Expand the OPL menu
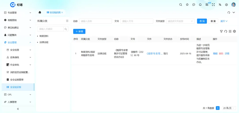This screenshot has width=239, height=113. tap(18, 95)
